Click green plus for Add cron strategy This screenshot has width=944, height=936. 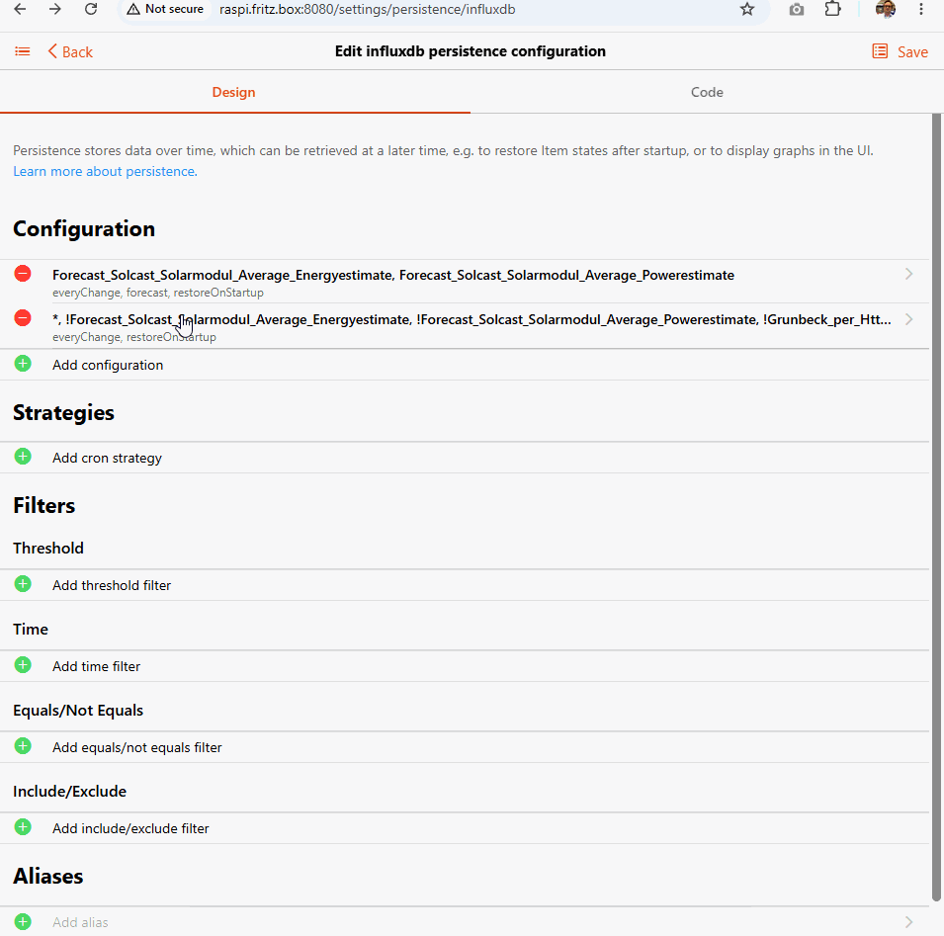[23, 457]
